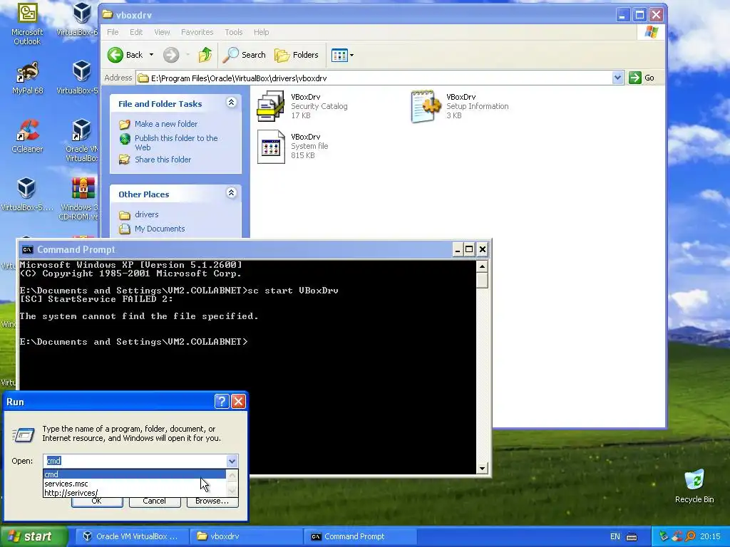Open File menu in Explorer
The height and width of the screenshot is (547, 730).
[113, 32]
